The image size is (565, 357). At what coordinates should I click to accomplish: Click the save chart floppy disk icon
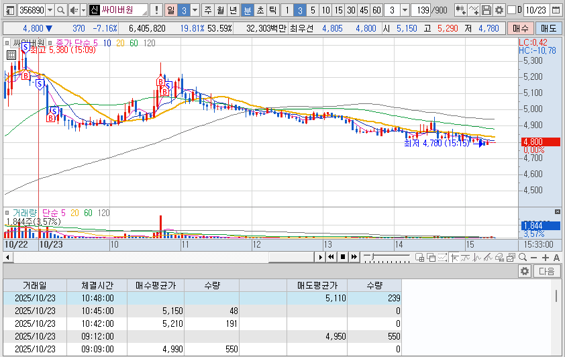pyautogui.click(x=486, y=10)
